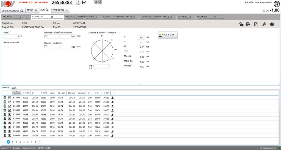Print using the printer icon

click(248, 24)
